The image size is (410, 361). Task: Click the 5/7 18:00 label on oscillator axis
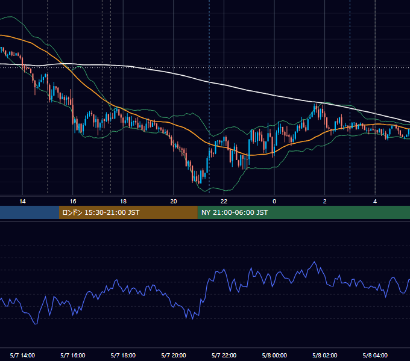coord(123,355)
